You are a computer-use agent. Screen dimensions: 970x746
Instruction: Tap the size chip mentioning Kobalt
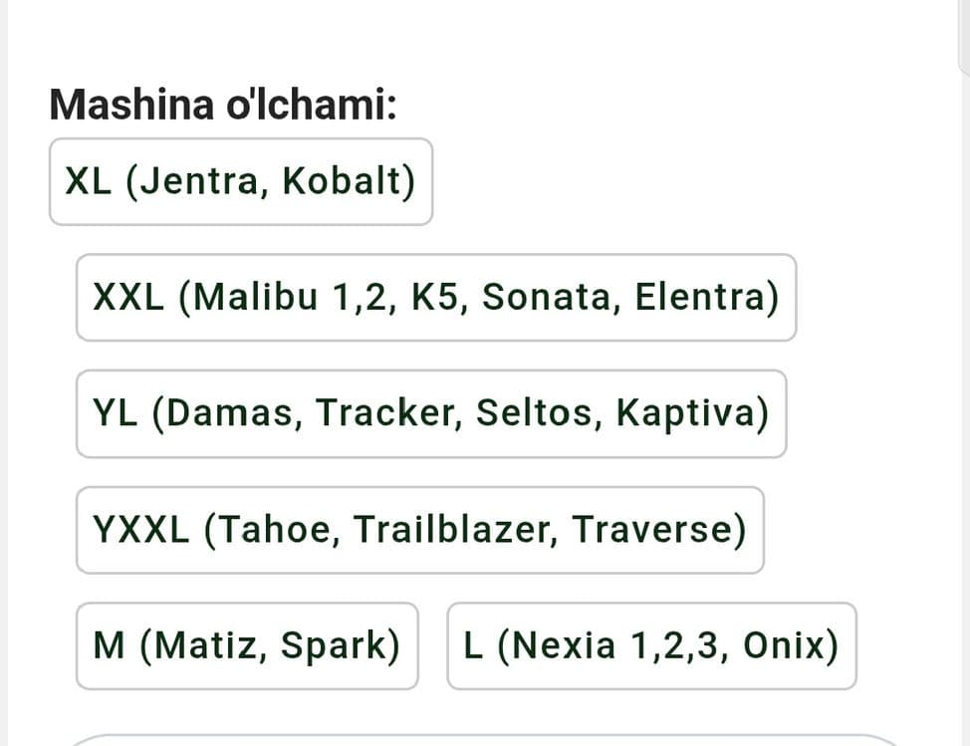(x=241, y=182)
